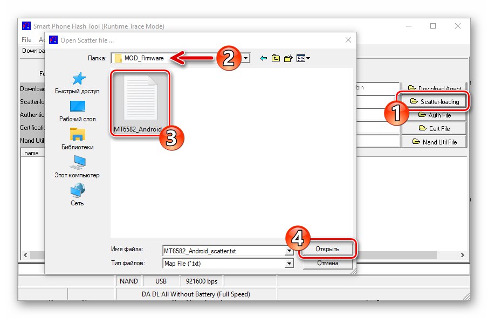Image resolution: width=488 pixels, height=318 pixels.
Task: Create a new folder icon
Action: [288, 58]
